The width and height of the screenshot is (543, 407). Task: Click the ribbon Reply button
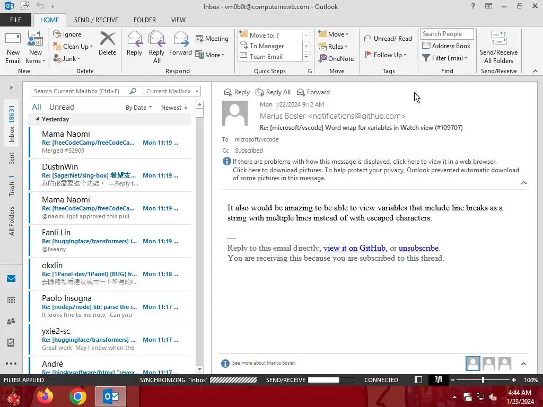pyautogui.click(x=134, y=44)
